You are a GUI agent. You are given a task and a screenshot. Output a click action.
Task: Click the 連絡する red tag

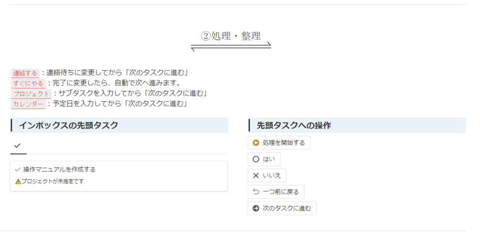click(x=25, y=73)
